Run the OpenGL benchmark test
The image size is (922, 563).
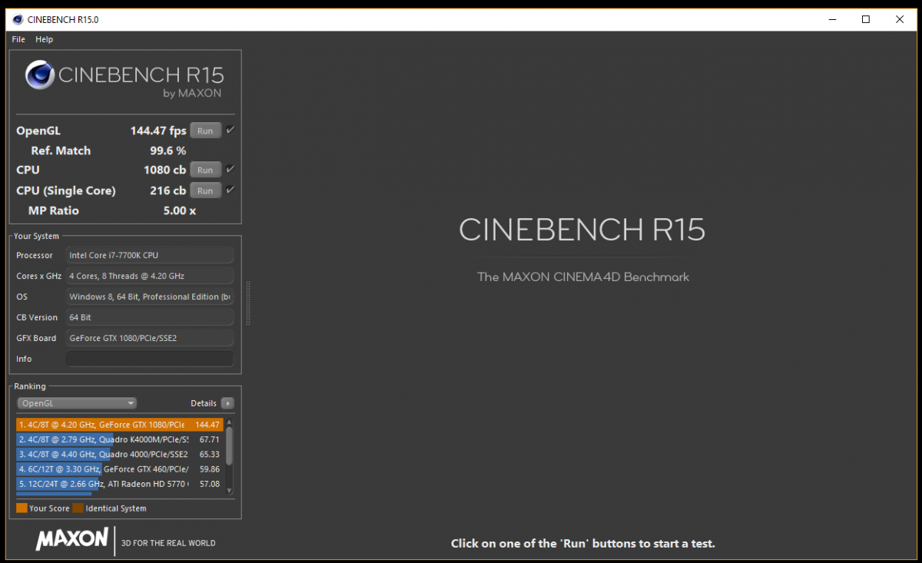205,131
